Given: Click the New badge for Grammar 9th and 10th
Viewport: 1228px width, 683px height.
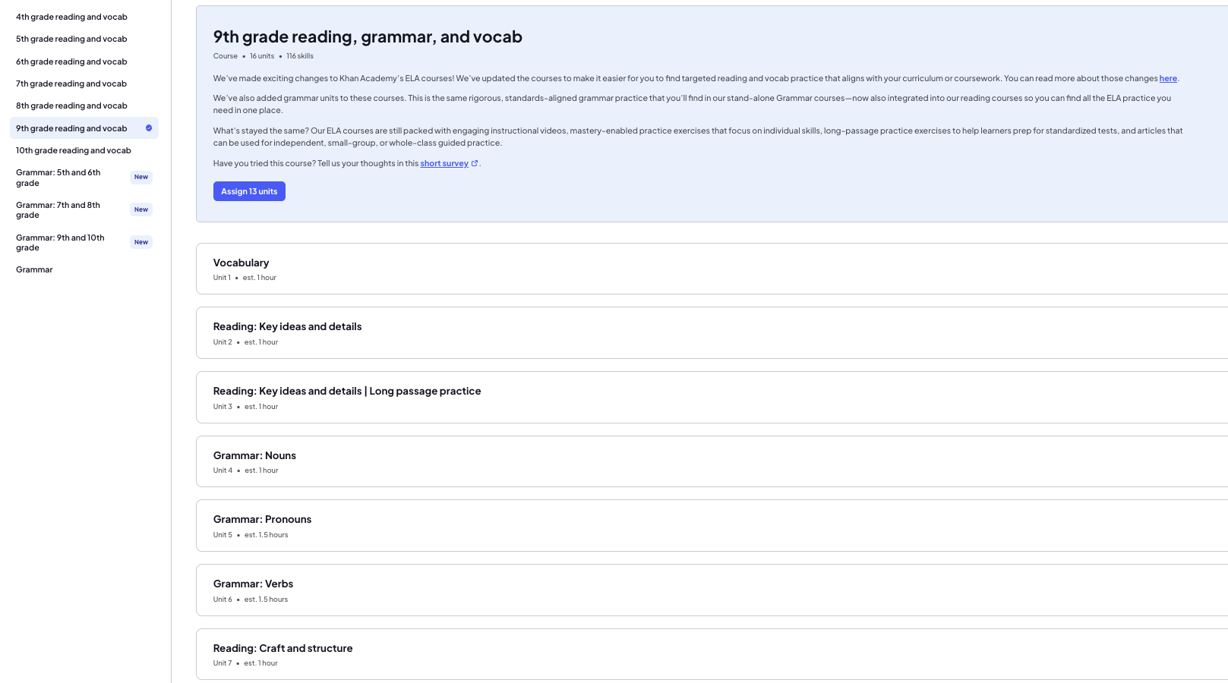Looking at the screenshot, I should 141,242.
